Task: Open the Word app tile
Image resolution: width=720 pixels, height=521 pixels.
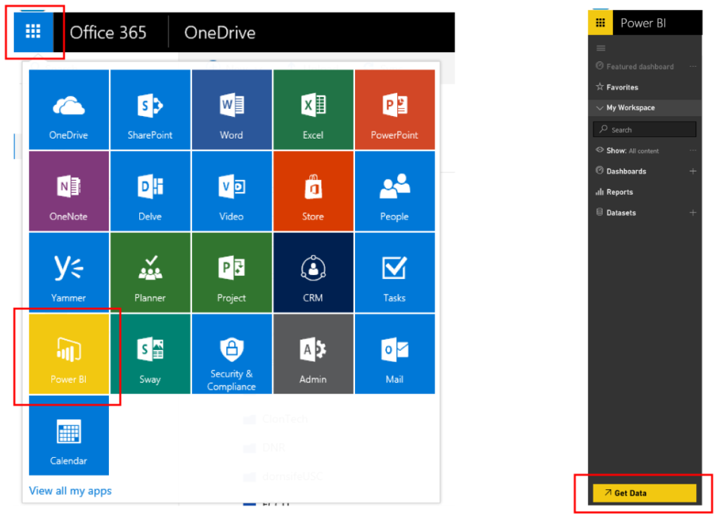Action: (x=231, y=110)
